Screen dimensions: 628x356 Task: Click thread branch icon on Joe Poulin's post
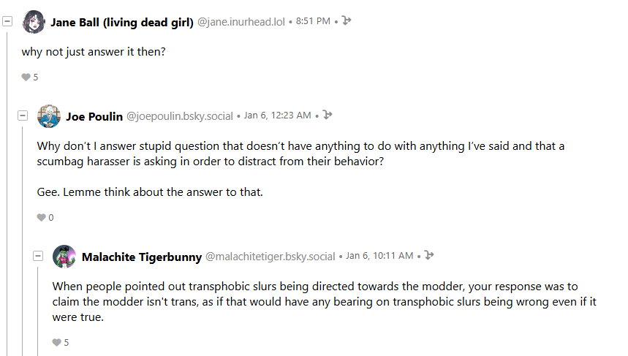click(327, 115)
